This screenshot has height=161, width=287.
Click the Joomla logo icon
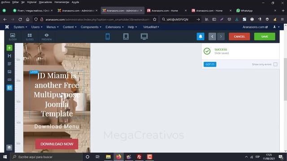point(7,27)
